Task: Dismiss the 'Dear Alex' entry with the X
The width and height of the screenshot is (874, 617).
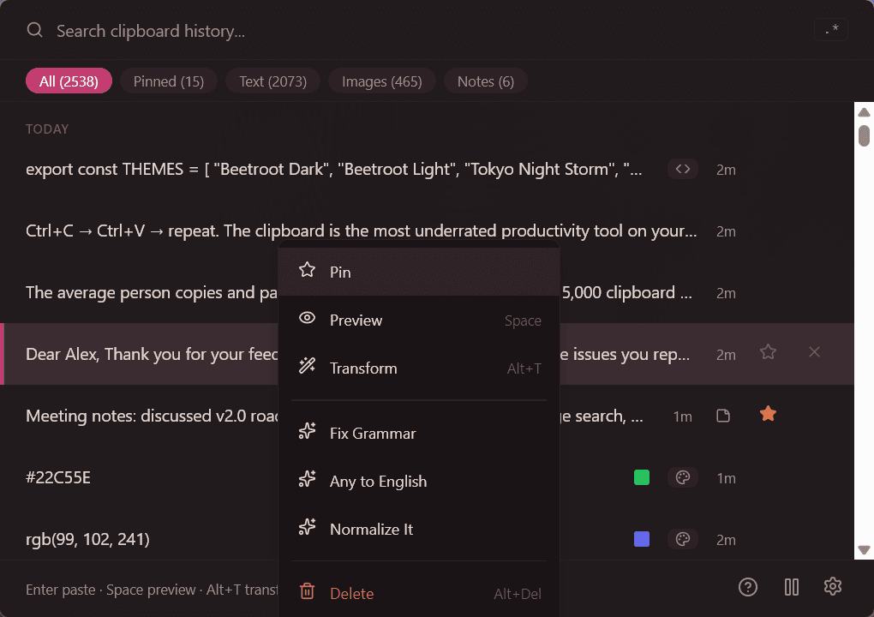Action: pos(814,351)
